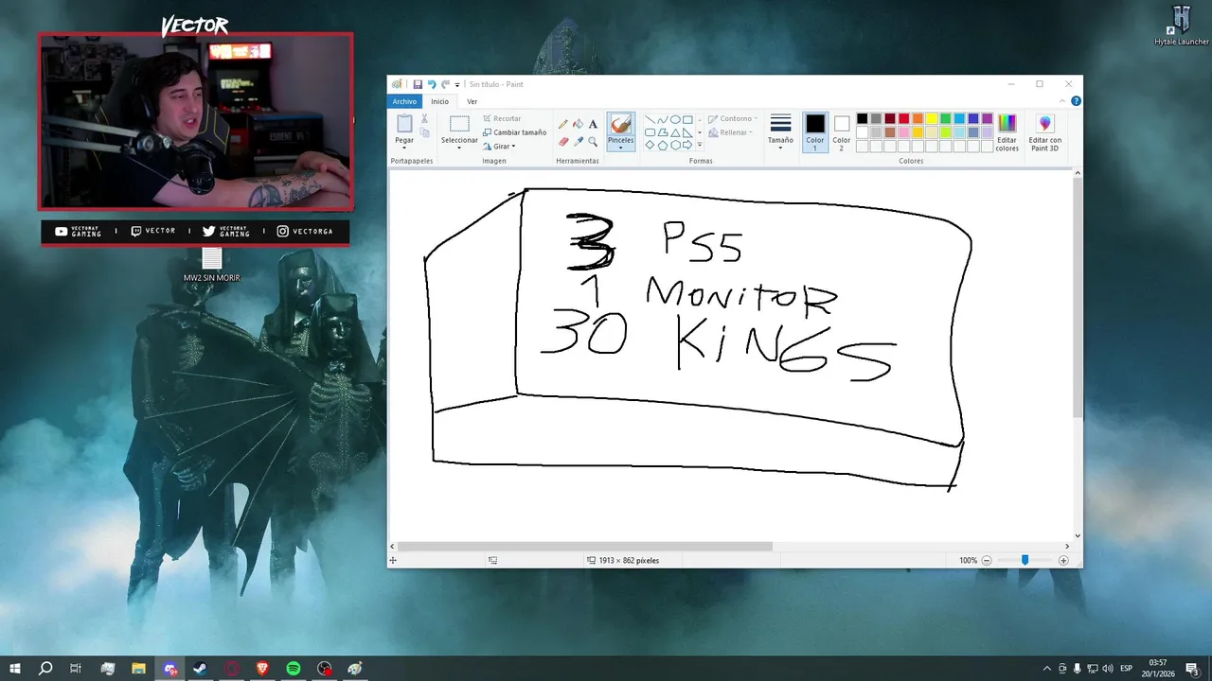Screen dimensions: 1212x681
Task: Switch to the Ver tab
Action: click(x=472, y=101)
